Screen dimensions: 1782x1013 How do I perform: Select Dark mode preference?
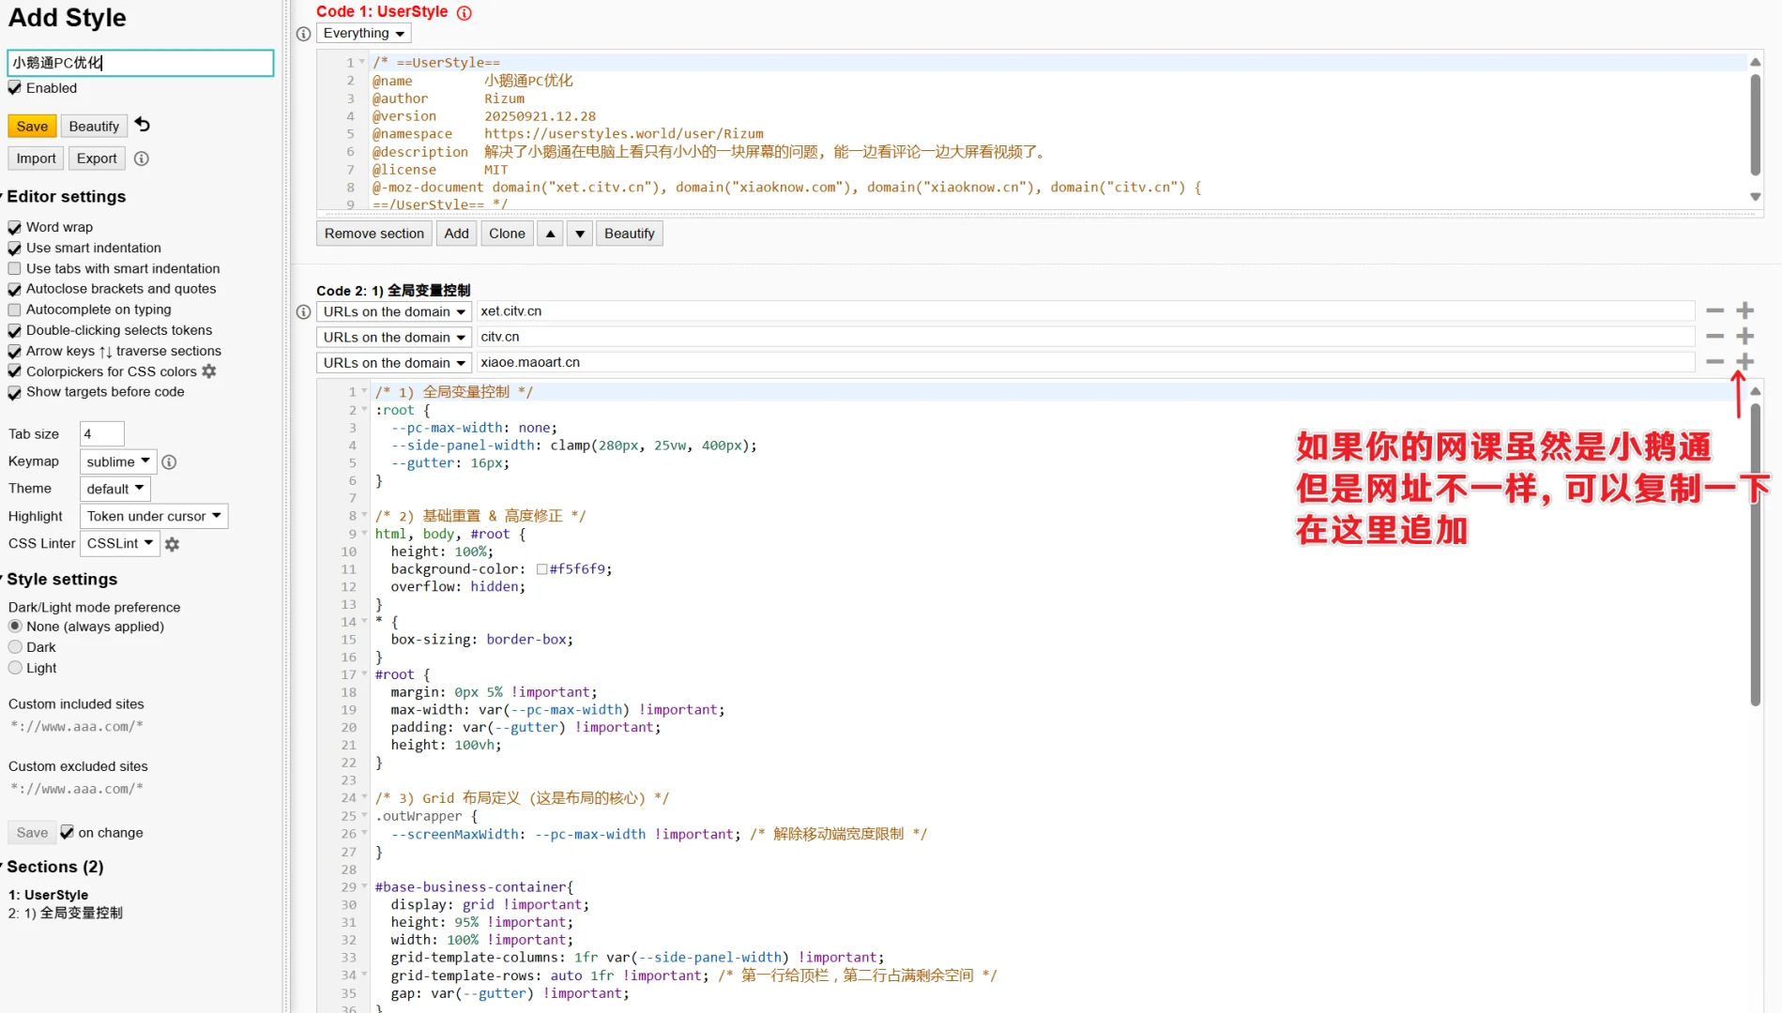[x=15, y=647]
